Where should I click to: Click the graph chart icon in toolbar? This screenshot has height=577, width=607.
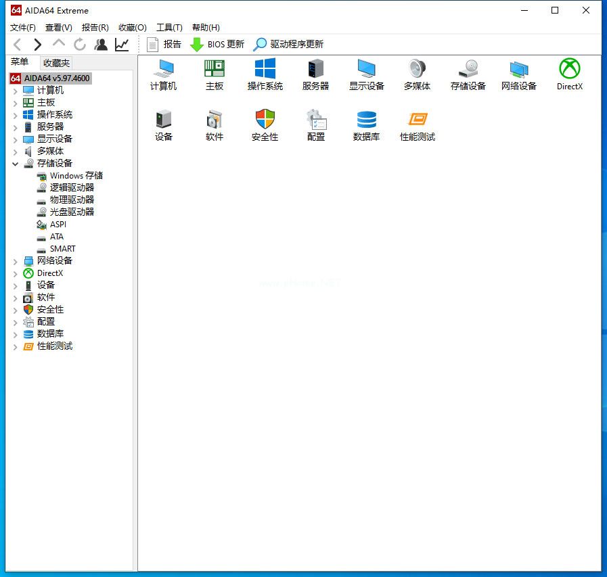click(122, 45)
